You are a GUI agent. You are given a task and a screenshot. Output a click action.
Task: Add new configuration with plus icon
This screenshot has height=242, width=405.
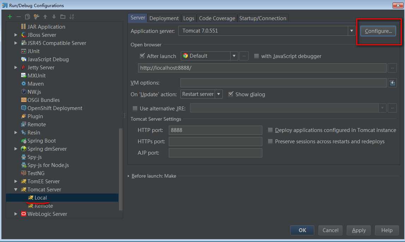[10, 17]
